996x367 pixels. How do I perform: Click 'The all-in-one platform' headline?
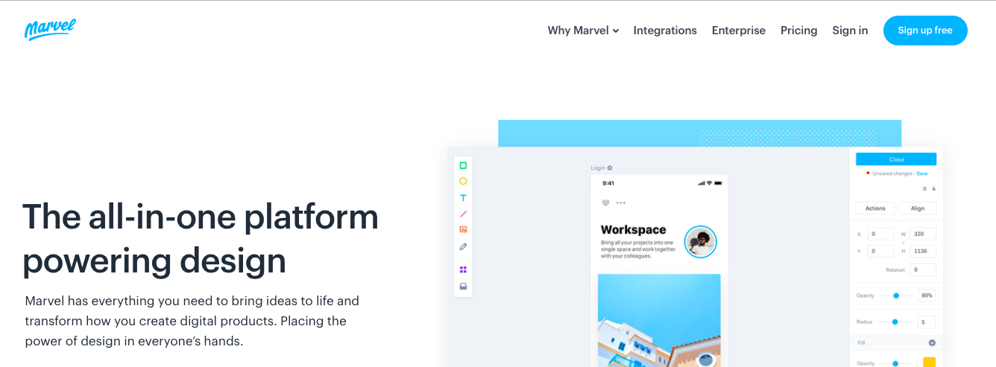201,217
